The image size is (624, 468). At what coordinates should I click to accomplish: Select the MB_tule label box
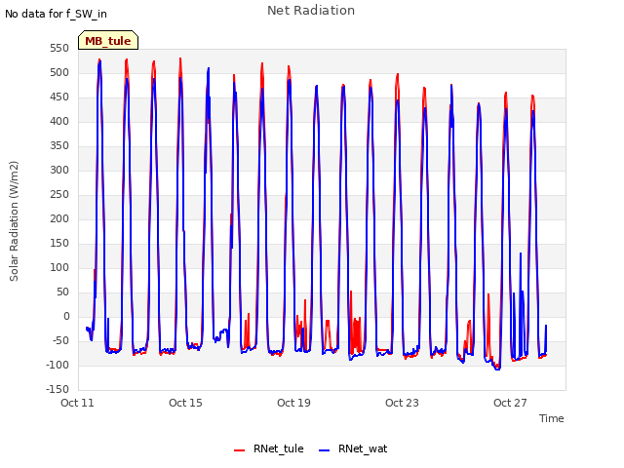108,40
